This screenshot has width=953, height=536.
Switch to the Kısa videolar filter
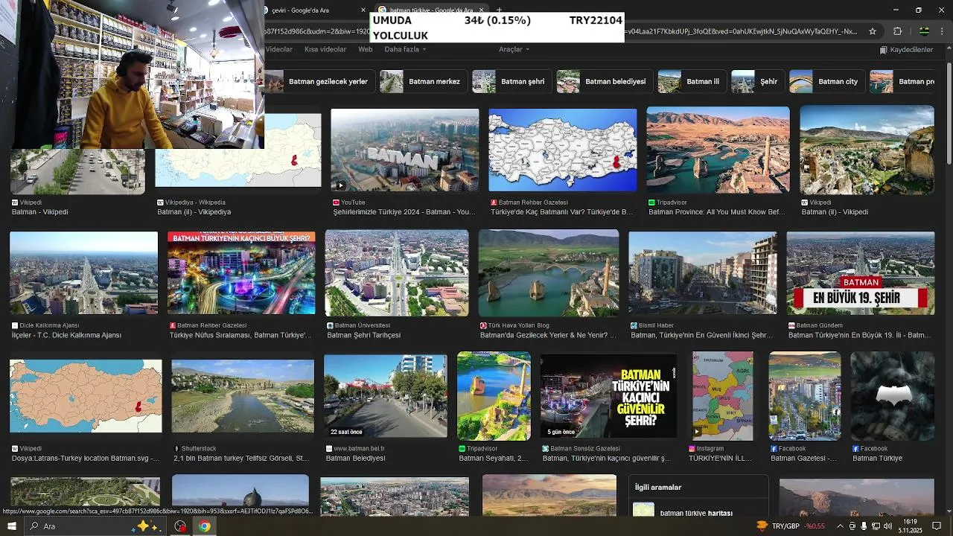pyautogui.click(x=325, y=50)
